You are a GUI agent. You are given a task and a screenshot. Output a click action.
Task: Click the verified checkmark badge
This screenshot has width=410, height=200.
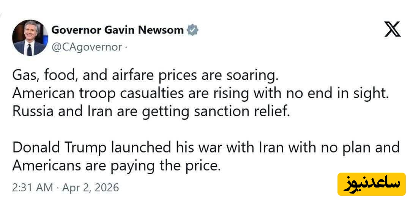193,30
